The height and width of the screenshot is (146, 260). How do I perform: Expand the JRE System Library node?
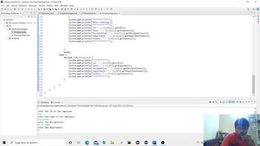click(x=4, y=23)
